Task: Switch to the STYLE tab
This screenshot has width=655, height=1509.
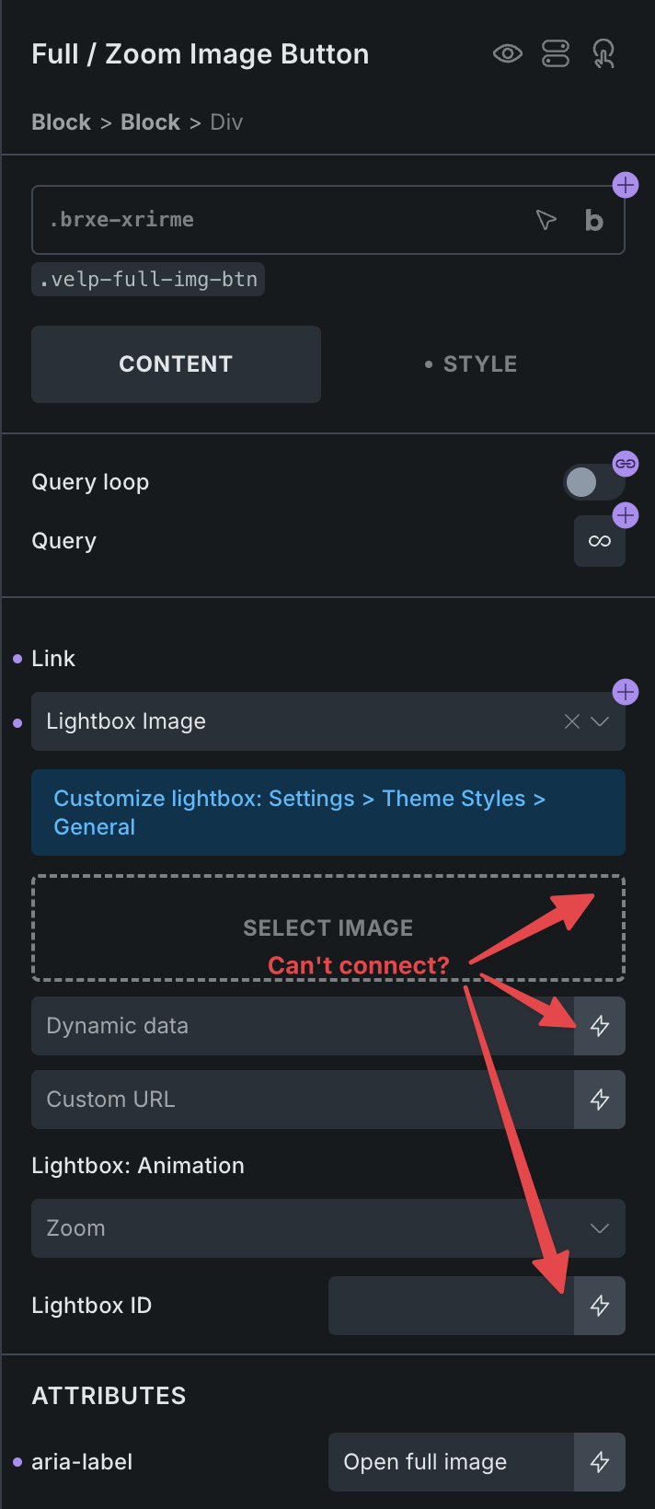Action: point(471,364)
